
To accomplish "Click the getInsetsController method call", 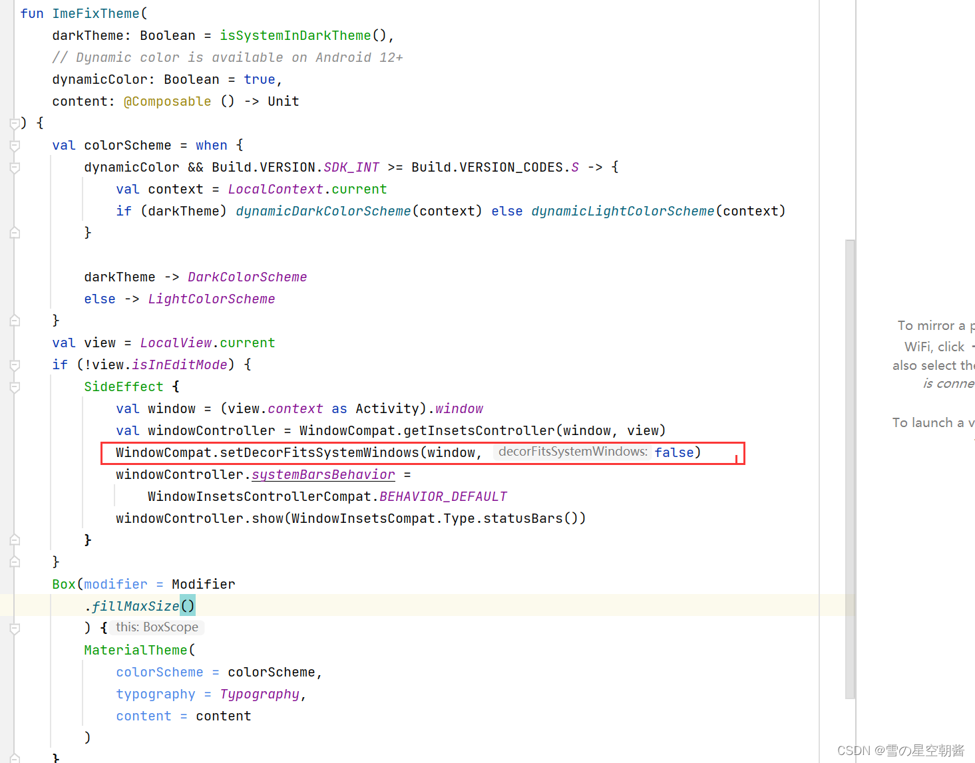I will (479, 430).
